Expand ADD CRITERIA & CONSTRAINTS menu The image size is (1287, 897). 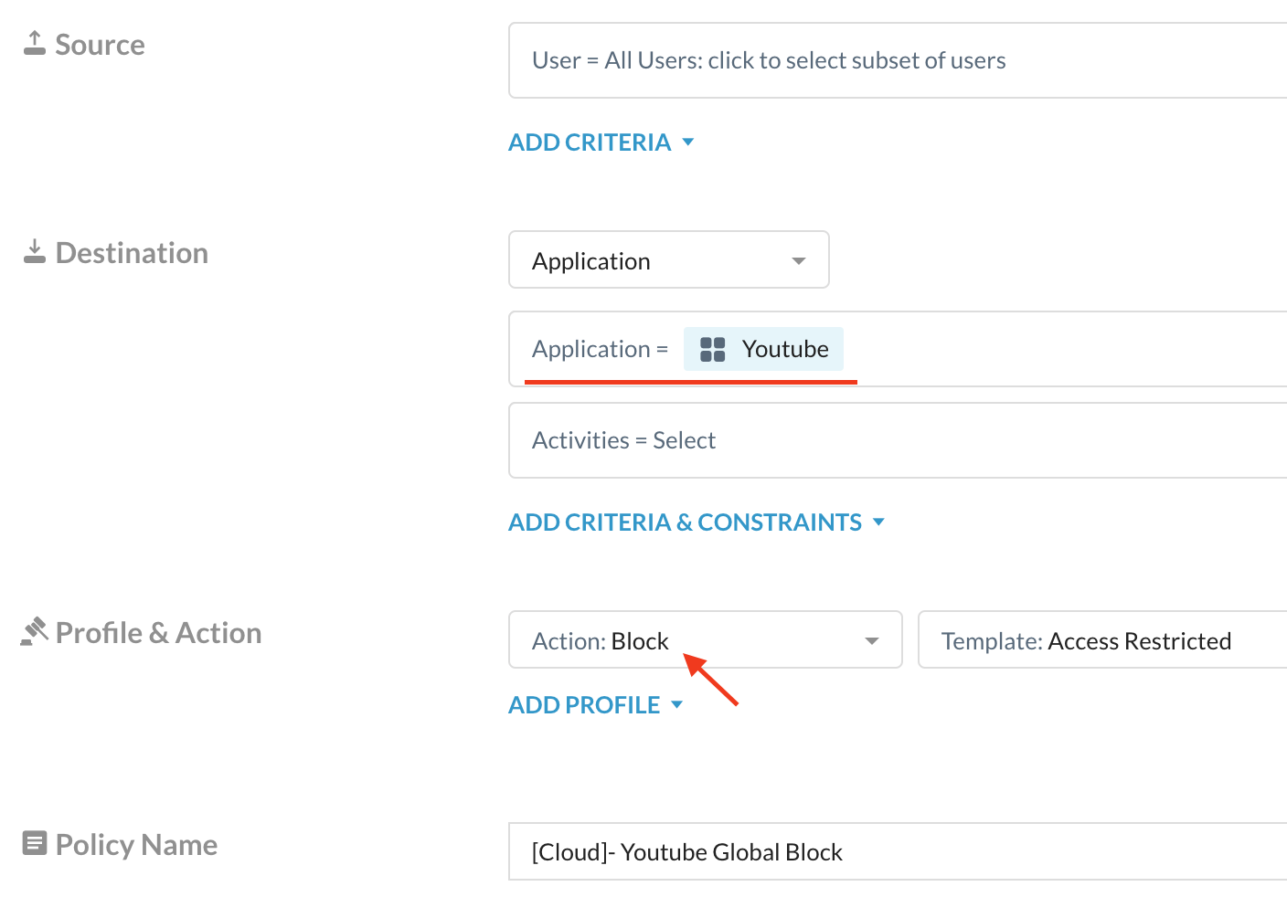click(x=697, y=522)
